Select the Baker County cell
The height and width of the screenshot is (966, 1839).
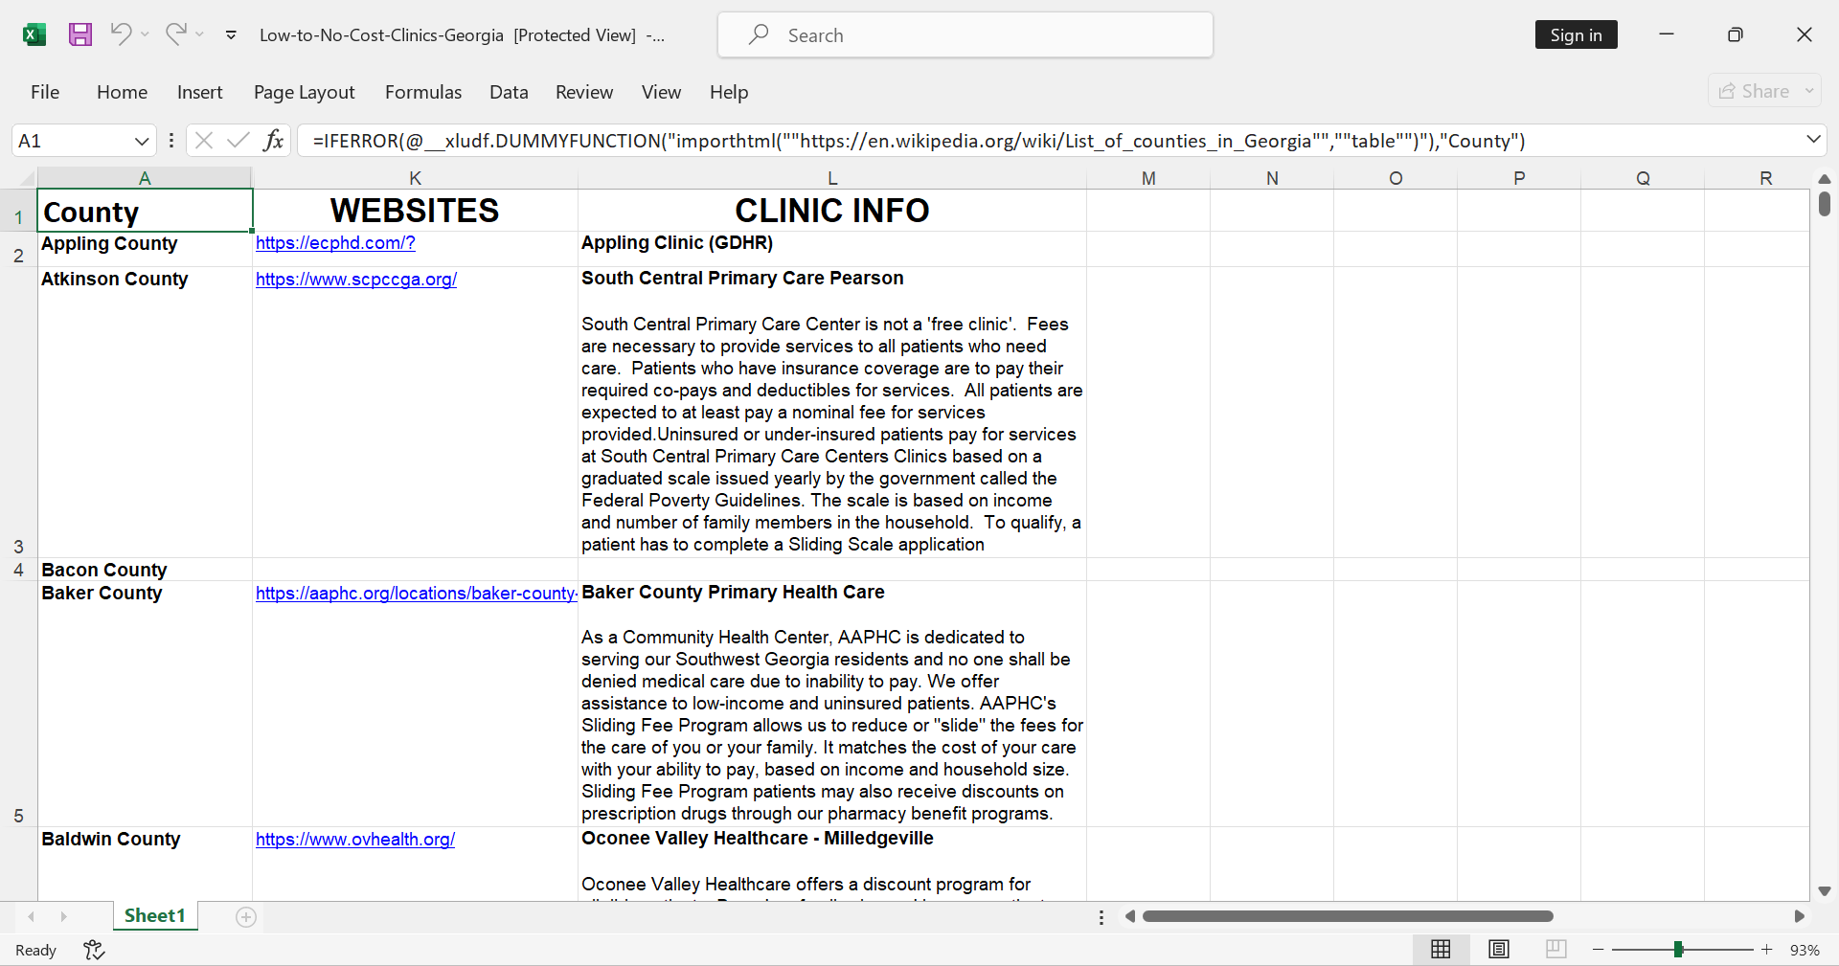145,704
